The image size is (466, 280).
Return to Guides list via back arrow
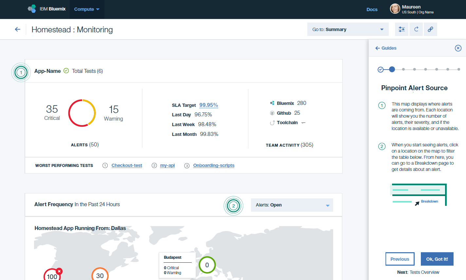378,48
